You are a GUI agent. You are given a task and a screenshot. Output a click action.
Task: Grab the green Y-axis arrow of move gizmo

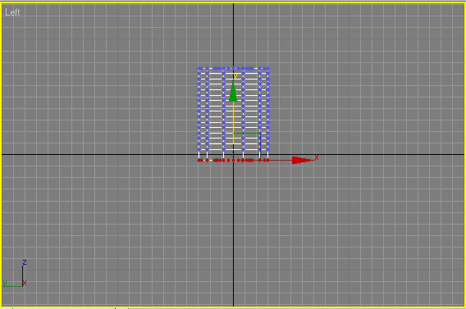pos(233,92)
